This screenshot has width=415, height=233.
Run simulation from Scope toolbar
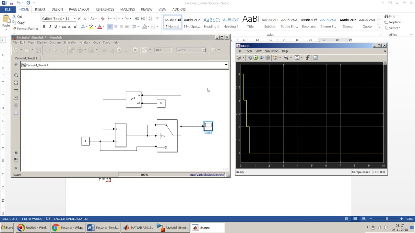(255, 58)
